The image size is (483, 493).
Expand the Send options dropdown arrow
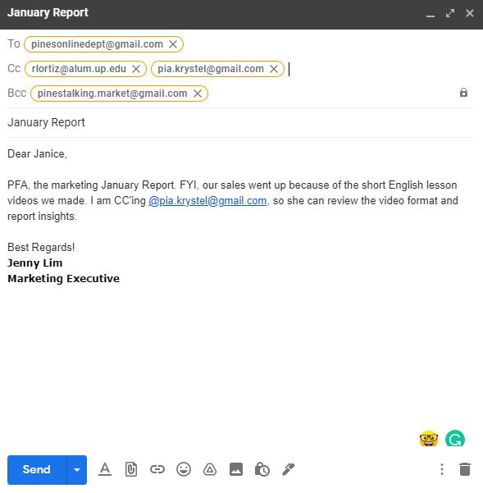(x=77, y=470)
